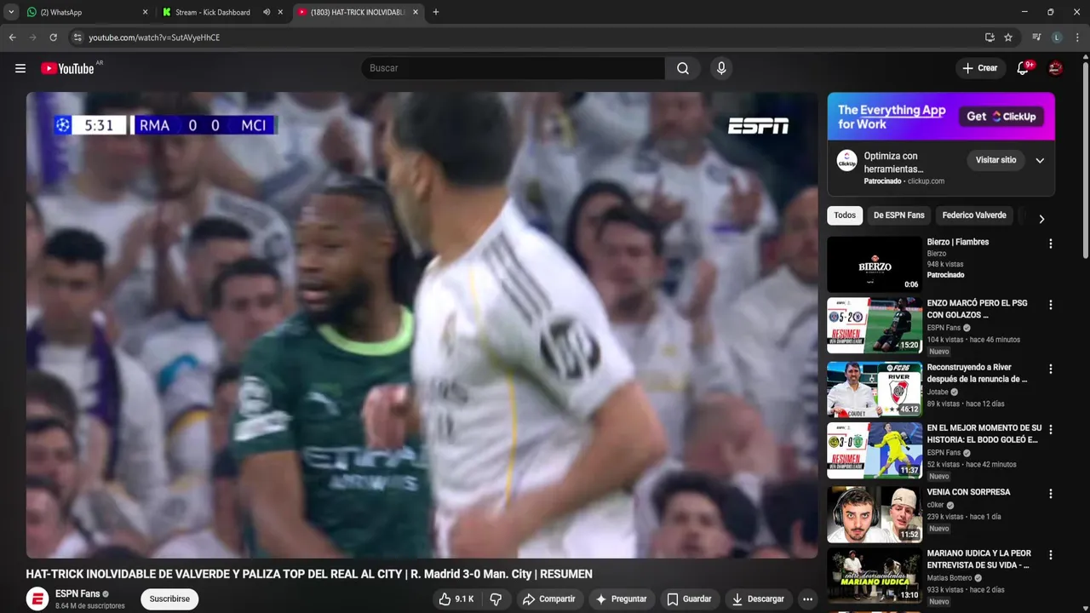Open ENZO MARCÓ PERO EL PSG thumbnail
Image resolution: width=1090 pixels, height=613 pixels.
click(875, 325)
